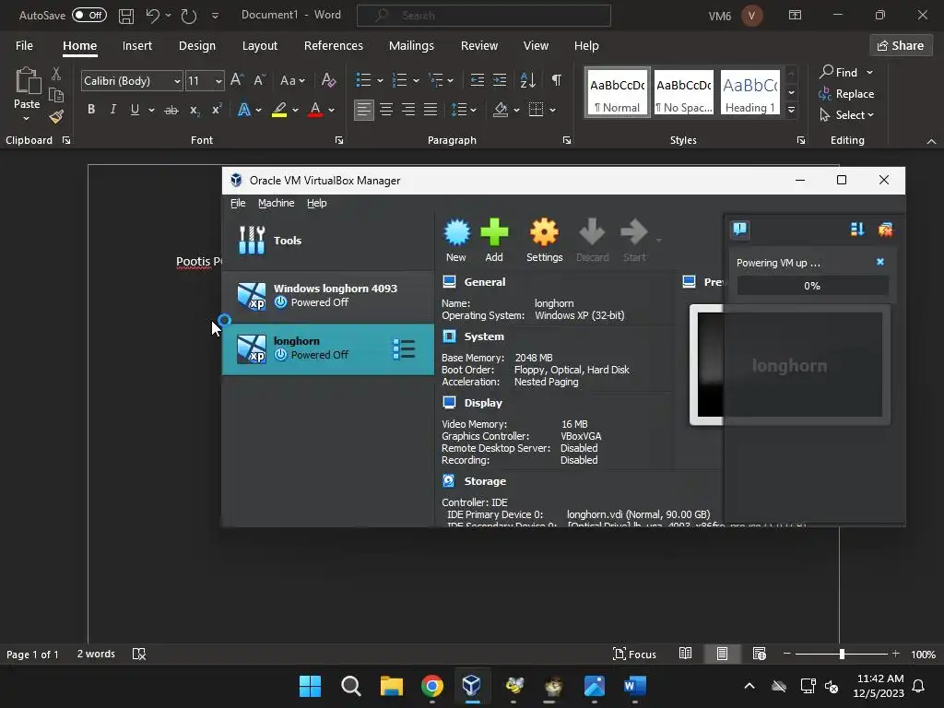944x708 pixels.
Task: Switch to Read Mode view in status bar
Action: [x=685, y=654]
